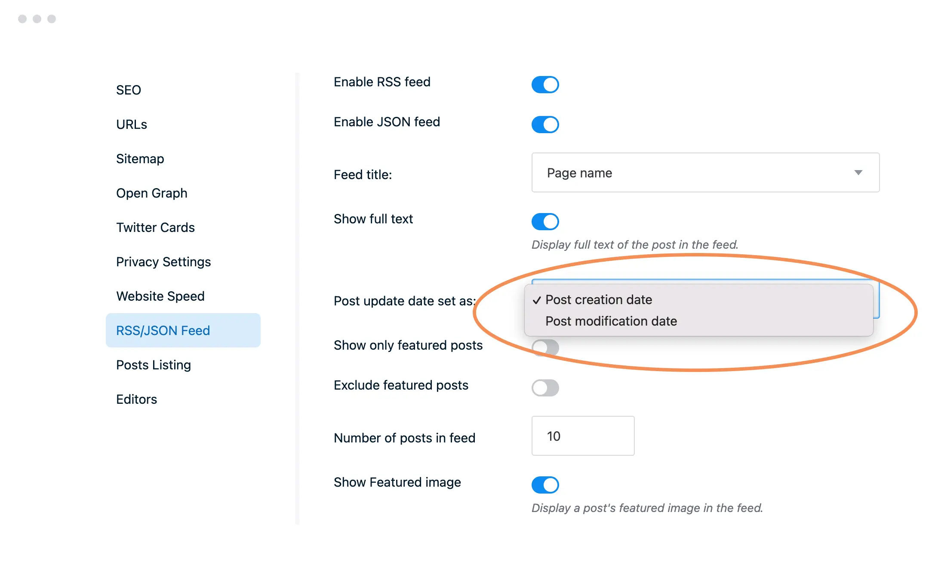The width and height of the screenshot is (929, 570).
Task: Select the highlighted RSS/JSON Feed item
Action: [163, 330]
